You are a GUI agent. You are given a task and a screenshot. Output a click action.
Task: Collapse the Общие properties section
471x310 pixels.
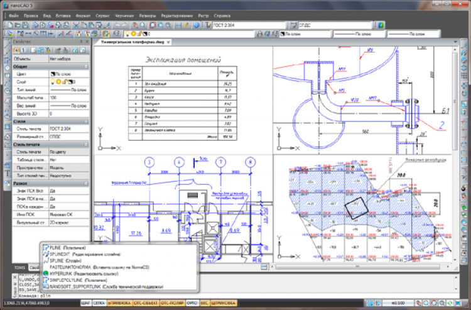click(x=86, y=67)
